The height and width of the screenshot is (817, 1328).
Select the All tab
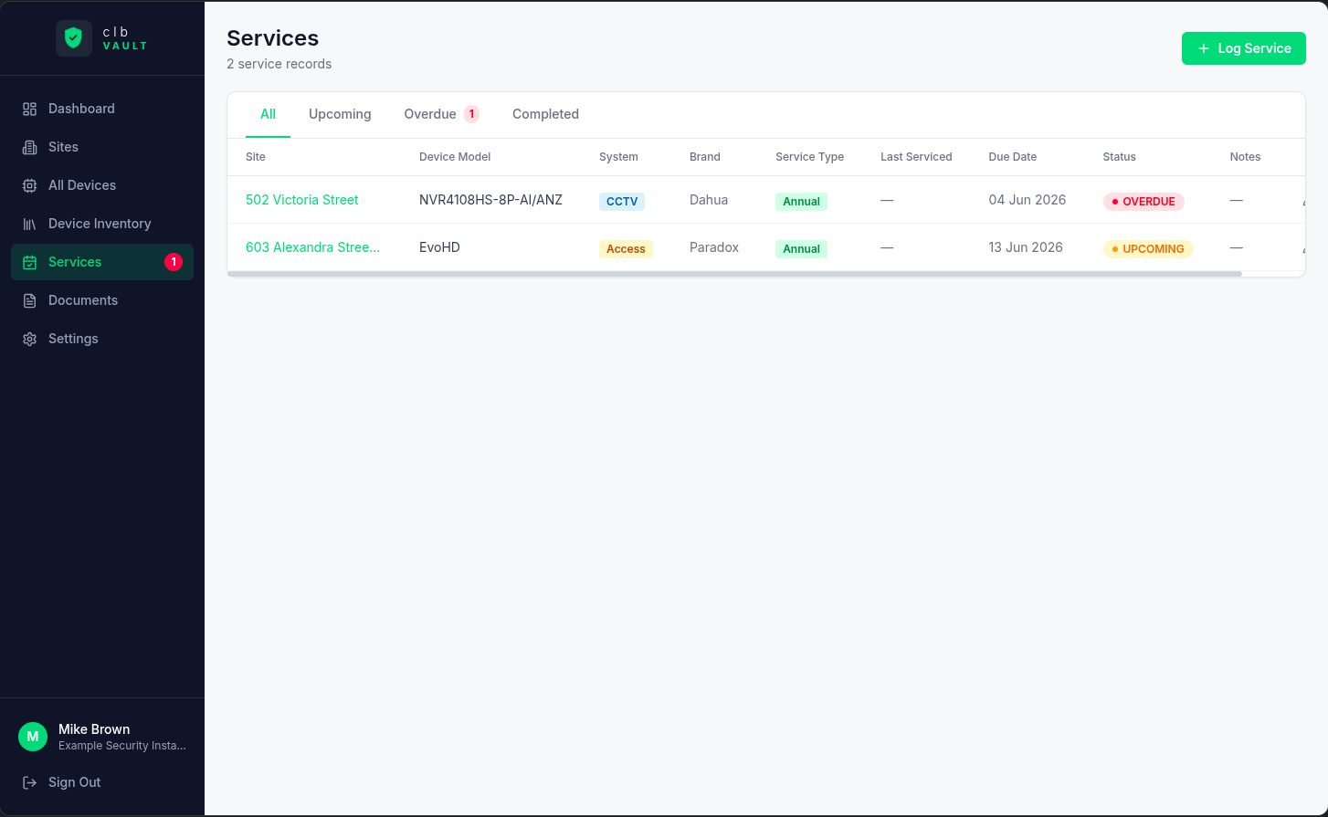268,114
